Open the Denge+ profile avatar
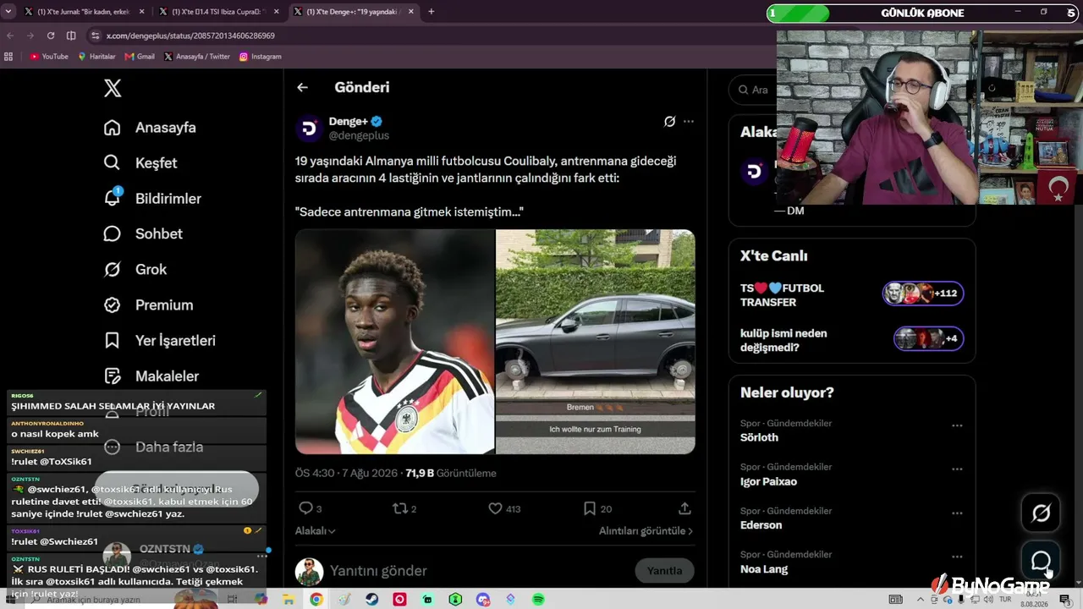Image resolution: width=1083 pixels, height=609 pixels. pyautogui.click(x=309, y=129)
